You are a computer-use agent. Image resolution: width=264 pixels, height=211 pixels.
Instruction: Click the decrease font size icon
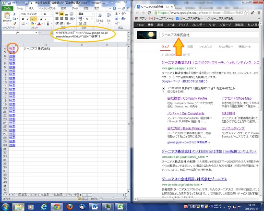[46, 19]
